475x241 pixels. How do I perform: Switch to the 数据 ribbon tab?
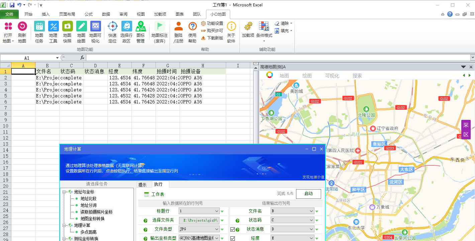click(x=106, y=14)
